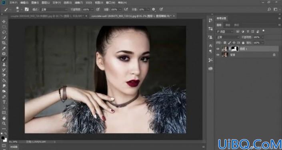282x150 pixels.
Task: Toggle lock all padlock in Layers panel
Action: point(243,43)
